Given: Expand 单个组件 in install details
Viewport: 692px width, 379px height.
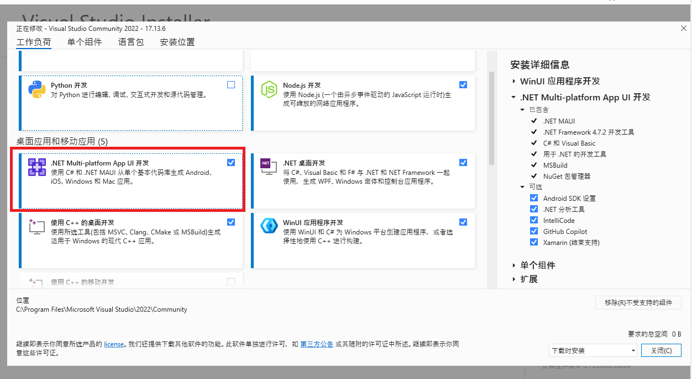Looking at the screenshot, I should coord(514,265).
